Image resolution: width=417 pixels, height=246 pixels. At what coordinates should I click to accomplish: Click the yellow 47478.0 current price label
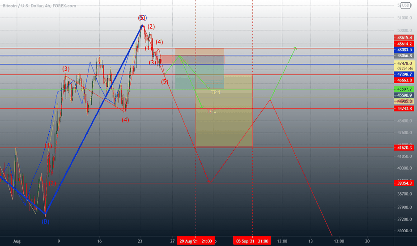tap(404, 64)
